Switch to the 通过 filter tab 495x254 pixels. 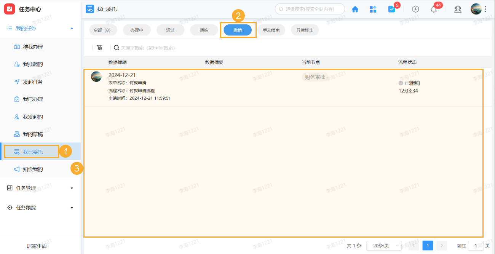(170, 30)
